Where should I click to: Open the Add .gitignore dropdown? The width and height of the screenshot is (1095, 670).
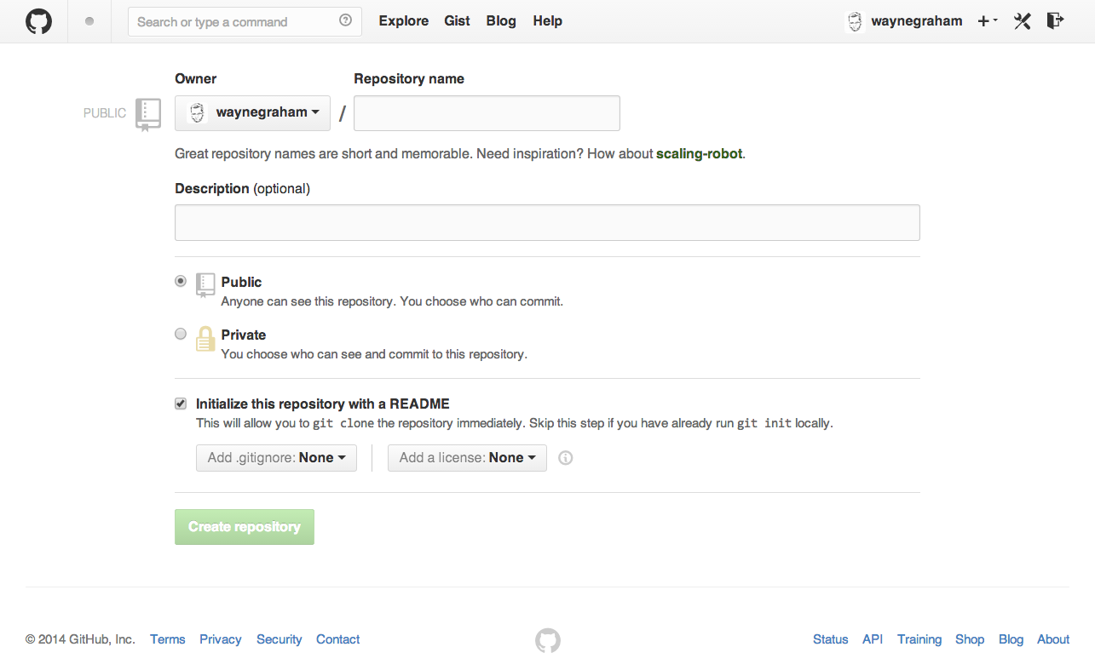(276, 458)
